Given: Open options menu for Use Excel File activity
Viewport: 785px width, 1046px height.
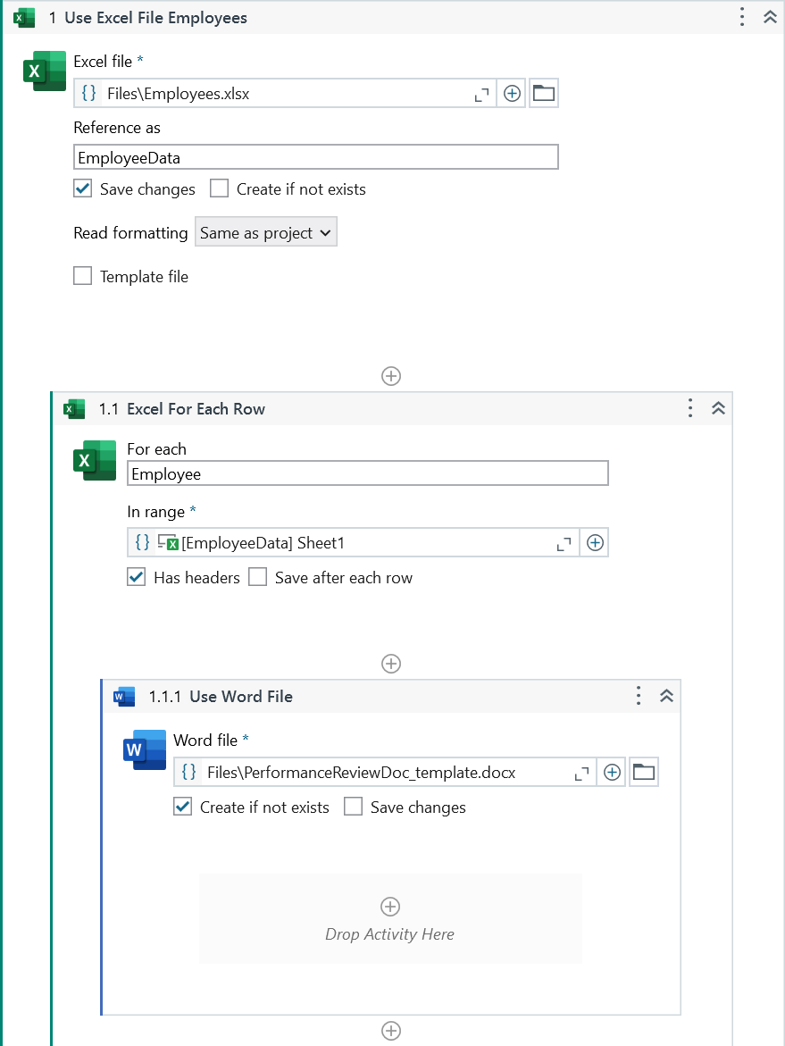Looking at the screenshot, I should (741, 17).
